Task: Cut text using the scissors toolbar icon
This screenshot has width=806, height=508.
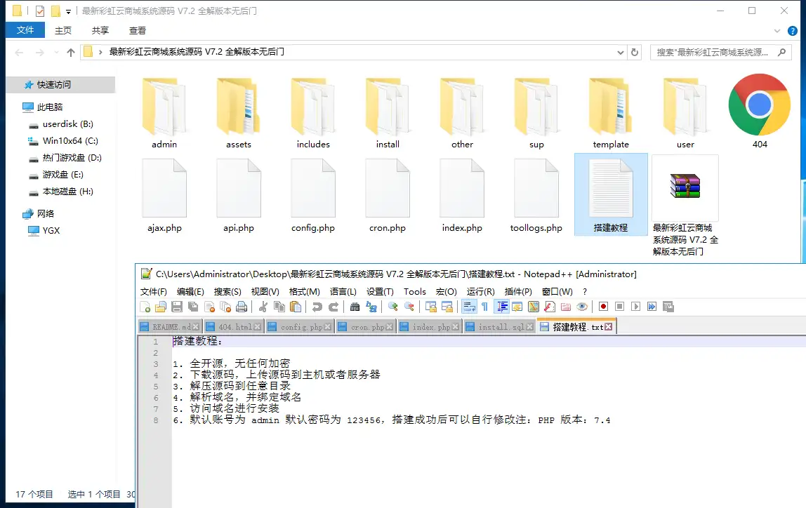Action: click(263, 307)
